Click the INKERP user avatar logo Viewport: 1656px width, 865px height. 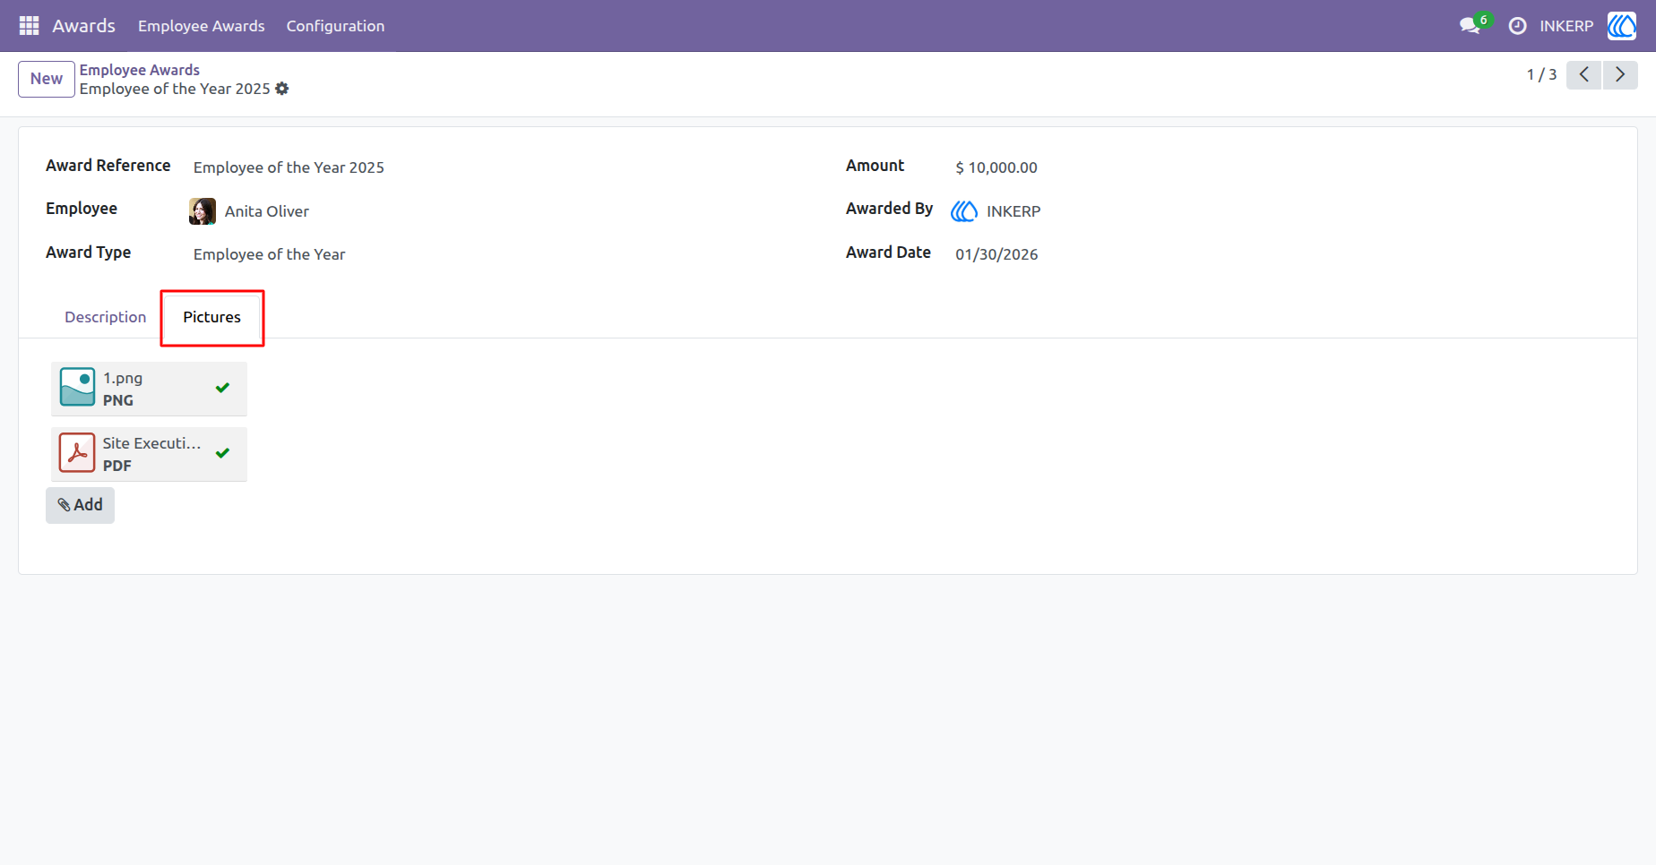coord(1622,26)
